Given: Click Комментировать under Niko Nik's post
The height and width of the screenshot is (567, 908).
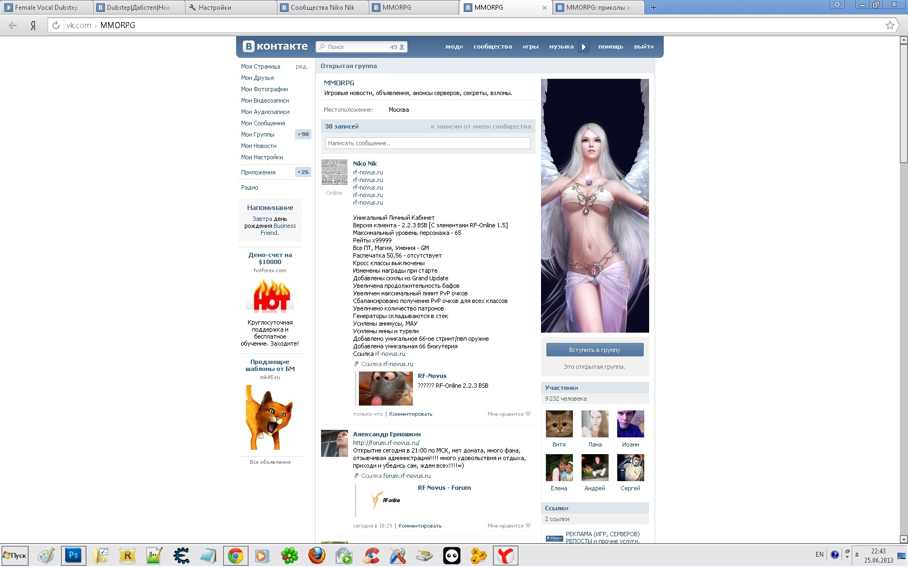Looking at the screenshot, I should click(x=411, y=414).
